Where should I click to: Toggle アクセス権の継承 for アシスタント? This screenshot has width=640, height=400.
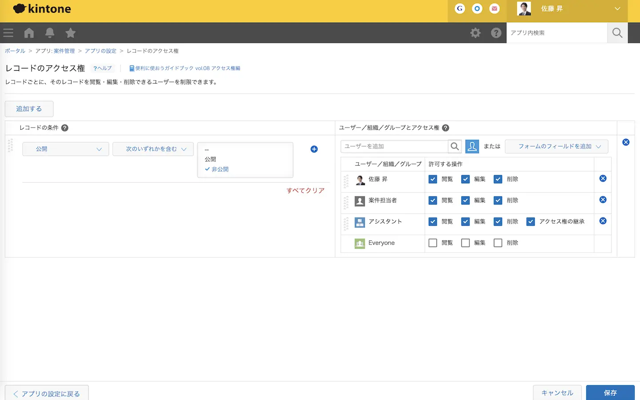point(531,222)
